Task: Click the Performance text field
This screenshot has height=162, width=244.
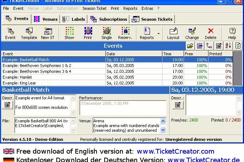Action: tap(123, 108)
